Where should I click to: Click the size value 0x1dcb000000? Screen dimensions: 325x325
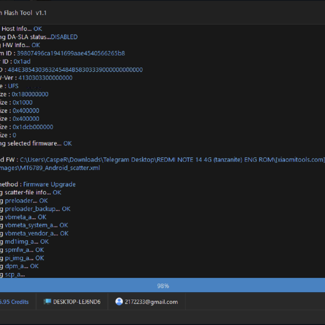[33, 127]
